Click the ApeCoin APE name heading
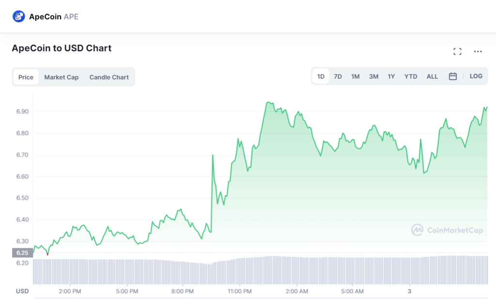Image resolution: width=496 pixels, height=299 pixels. coord(53,17)
